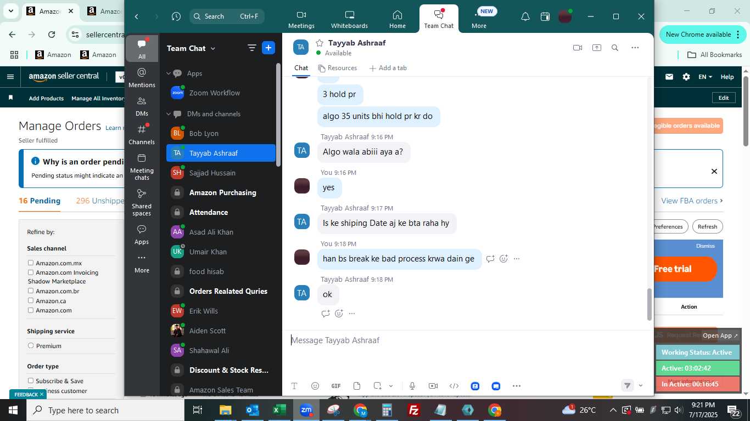Open Zoom history clock icon
Screen dimensions: 750x421
point(176,16)
